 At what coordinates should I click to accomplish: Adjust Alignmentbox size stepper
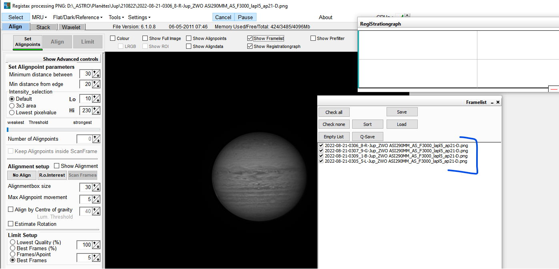pyautogui.click(x=96, y=187)
